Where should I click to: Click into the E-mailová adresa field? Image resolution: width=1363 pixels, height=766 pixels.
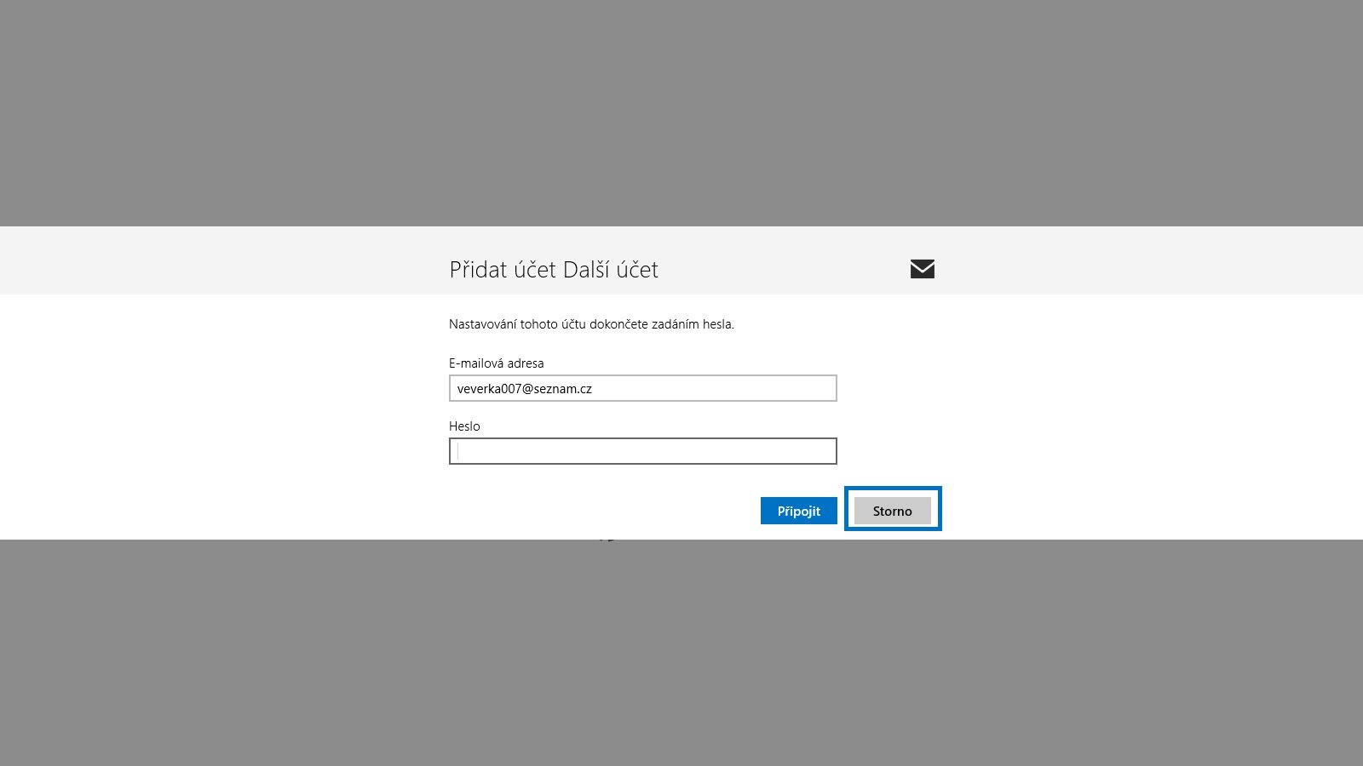coord(642,388)
